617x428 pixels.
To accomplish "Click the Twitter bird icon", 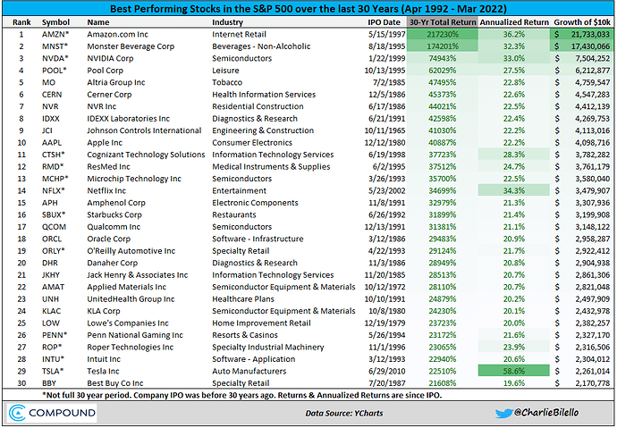I will [x=504, y=414].
